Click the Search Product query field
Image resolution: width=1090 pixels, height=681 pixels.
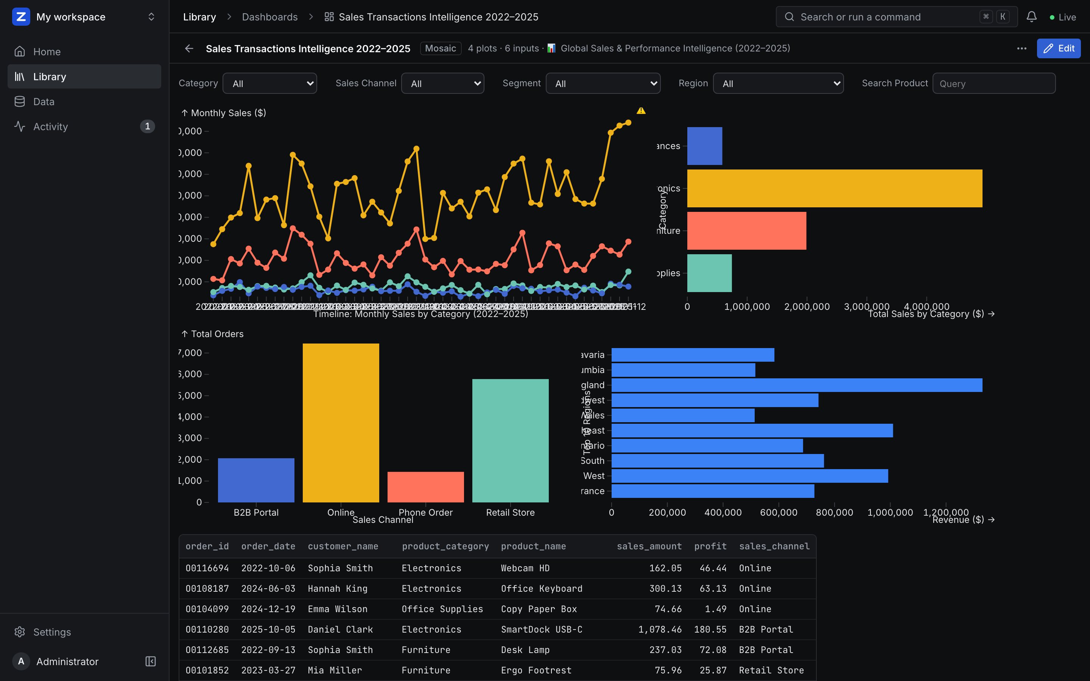pyautogui.click(x=993, y=83)
